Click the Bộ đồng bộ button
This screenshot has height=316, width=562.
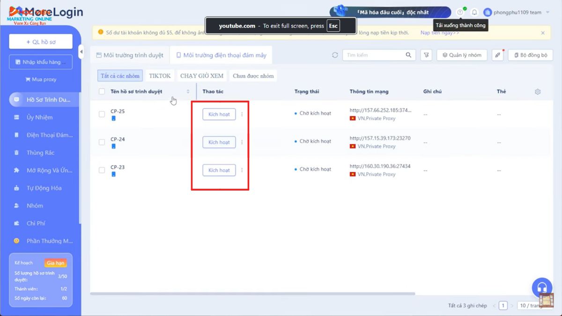point(531,55)
